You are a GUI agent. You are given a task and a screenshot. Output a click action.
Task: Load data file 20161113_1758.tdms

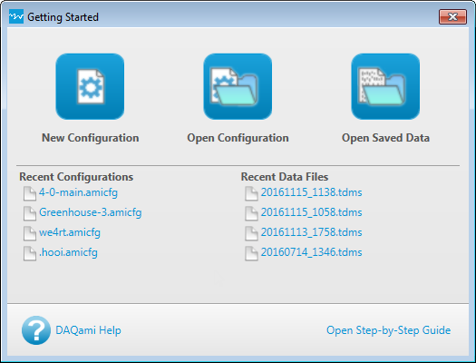312,232
